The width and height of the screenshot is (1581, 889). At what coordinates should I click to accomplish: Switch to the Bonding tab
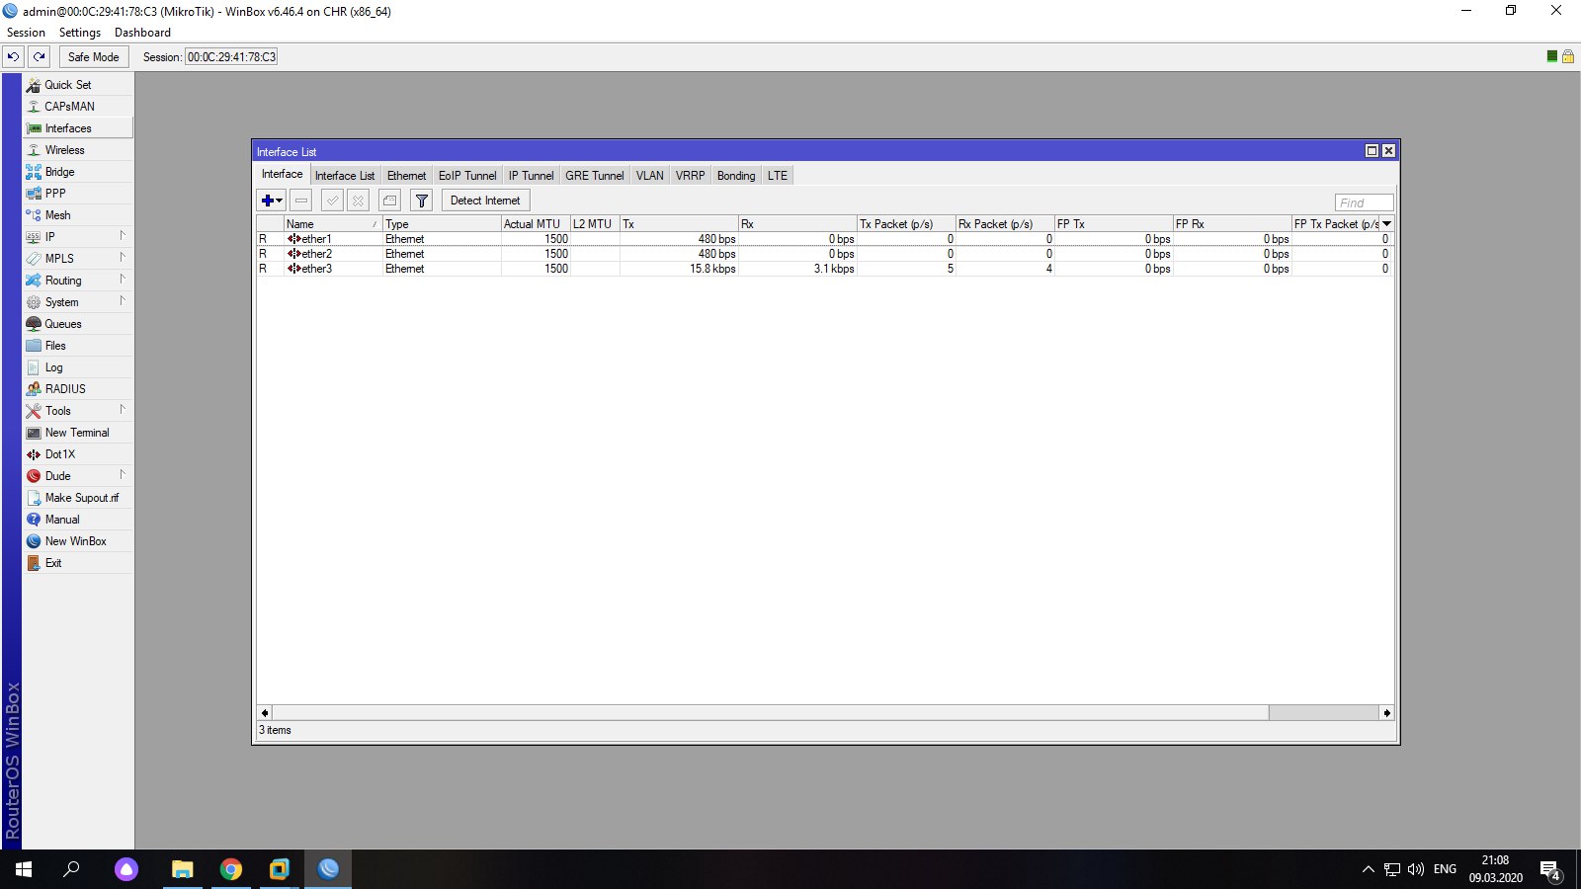pos(736,176)
